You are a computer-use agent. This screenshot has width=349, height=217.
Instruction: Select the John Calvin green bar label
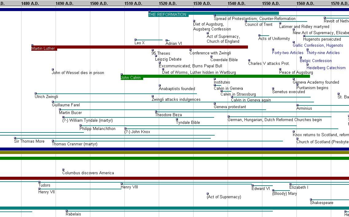pos(131,77)
